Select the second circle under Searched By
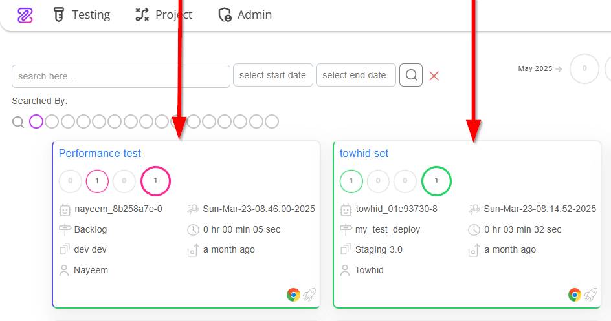This screenshot has width=611, height=321. click(x=52, y=121)
